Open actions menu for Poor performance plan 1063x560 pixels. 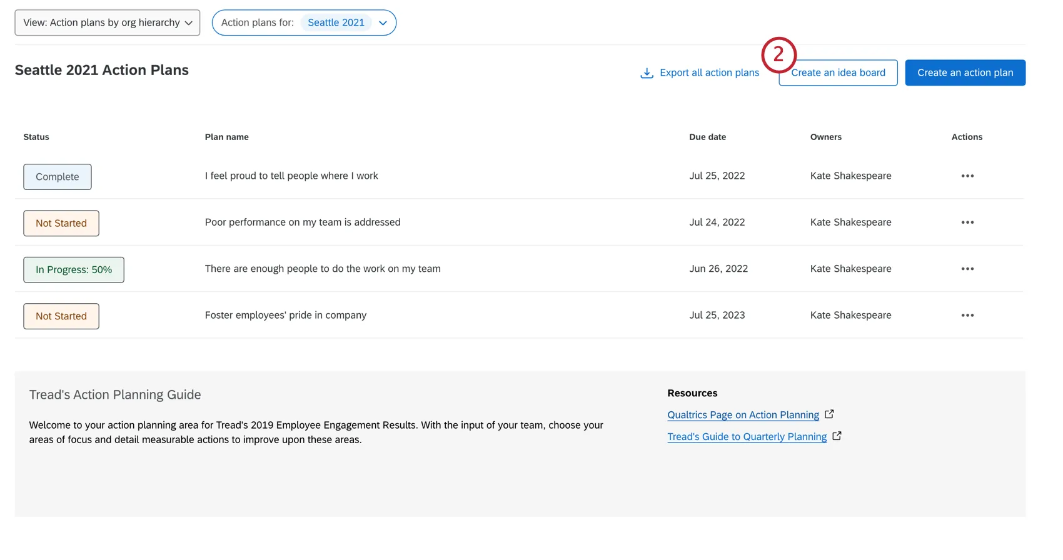[x=967, y=222]
